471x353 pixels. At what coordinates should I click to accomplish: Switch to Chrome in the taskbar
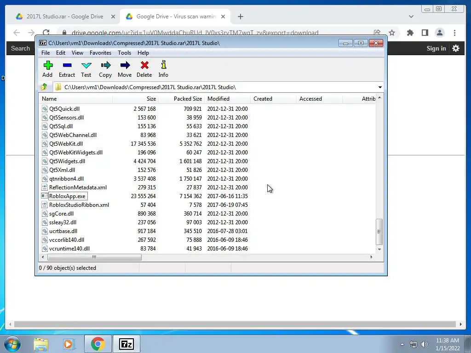click(x=98, y=344)
